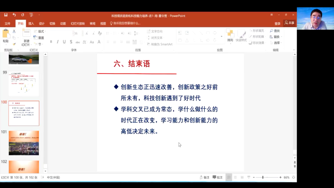
Task: Select slide 101 thumbnail with city skyline
Action: [x=24, y=143]
